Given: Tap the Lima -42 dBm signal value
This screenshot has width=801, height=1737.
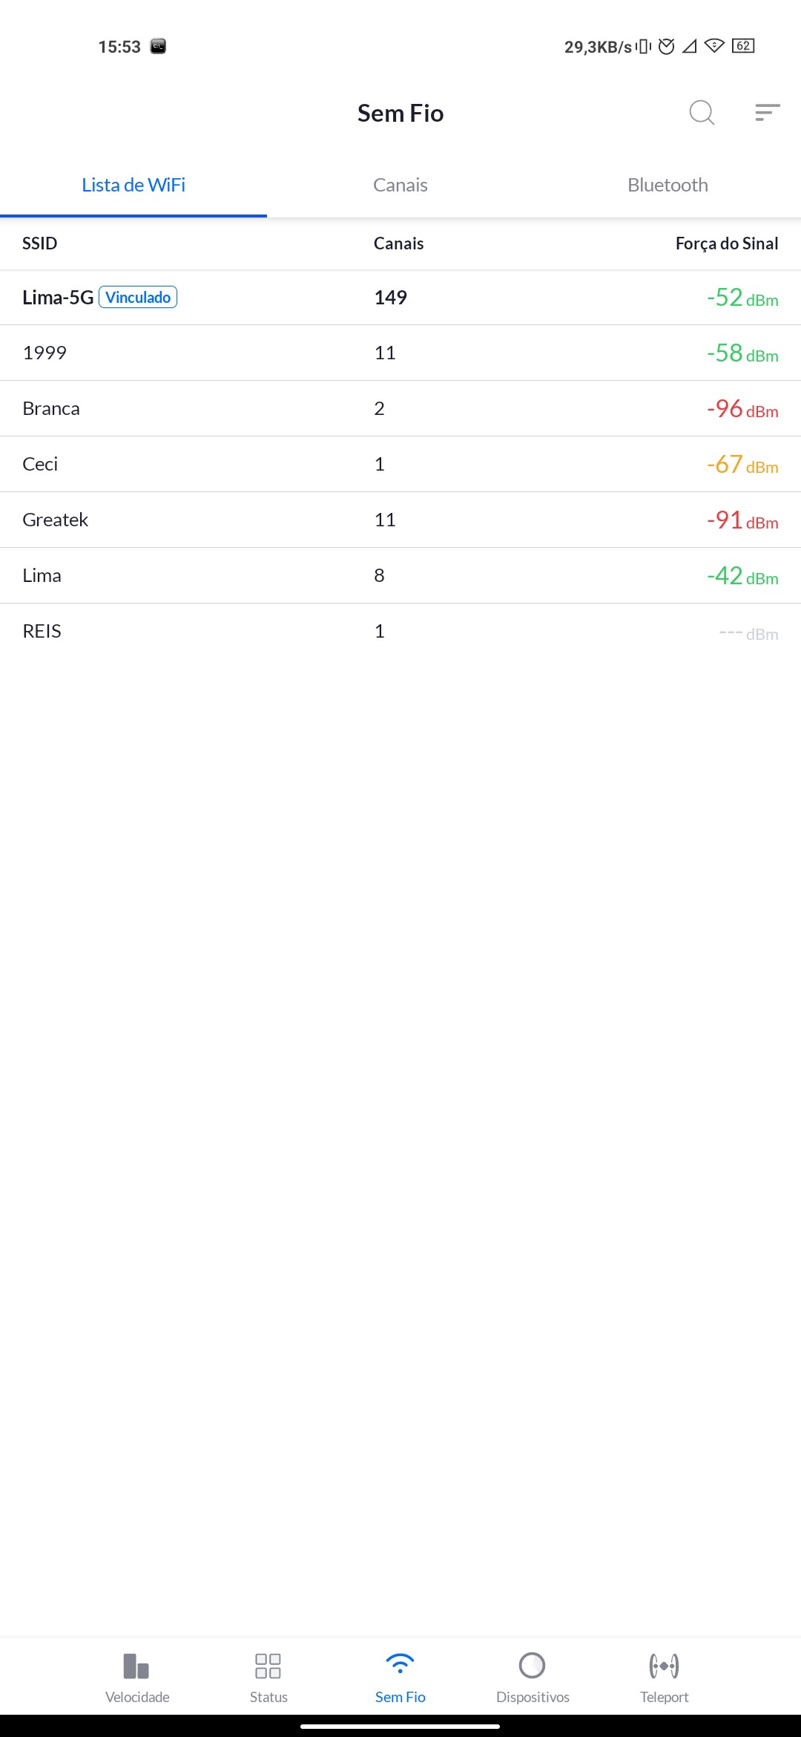Looking at the screenshot, I should coord(742,576).
